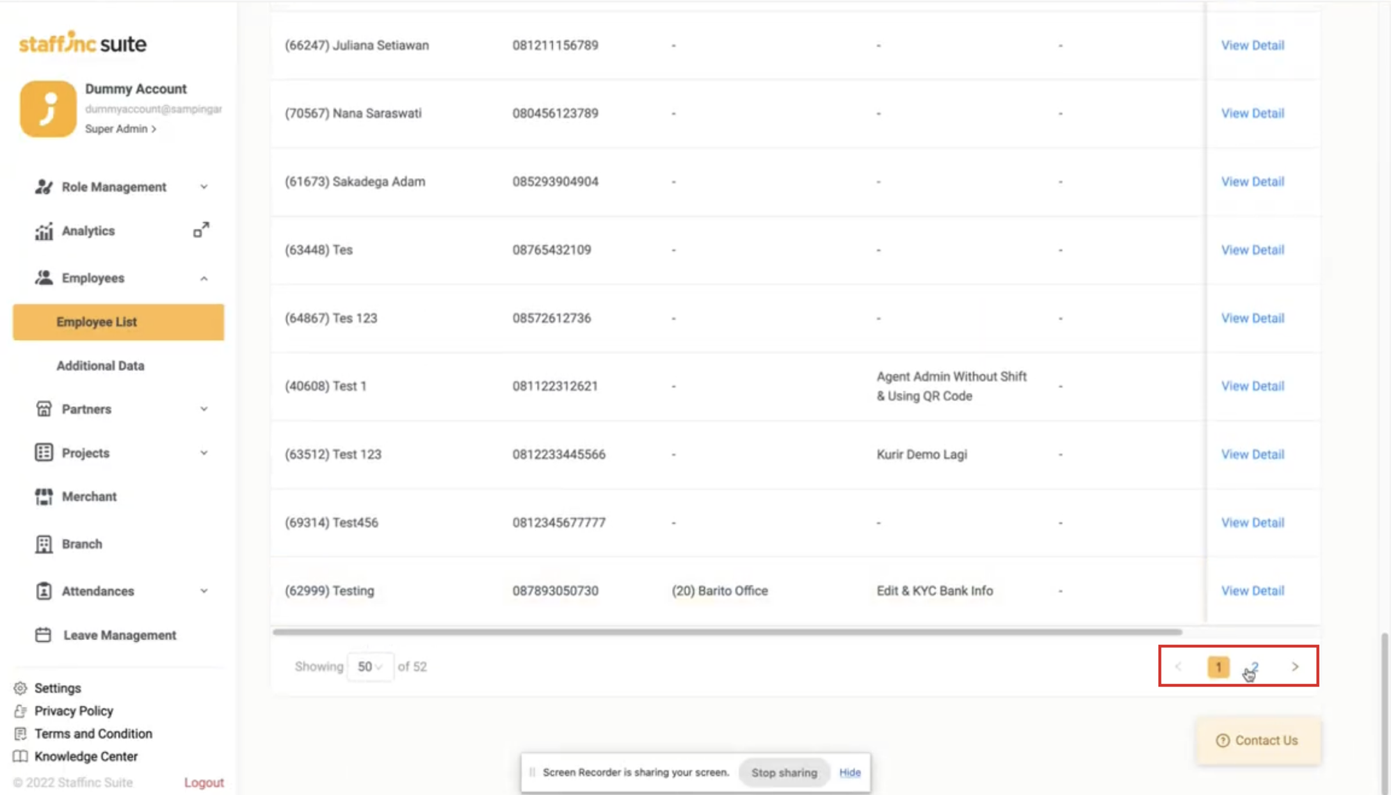The height and width of the screenshot is (795, 1391).
Task: Click the Partners shop icon
Action: [44, 409]
